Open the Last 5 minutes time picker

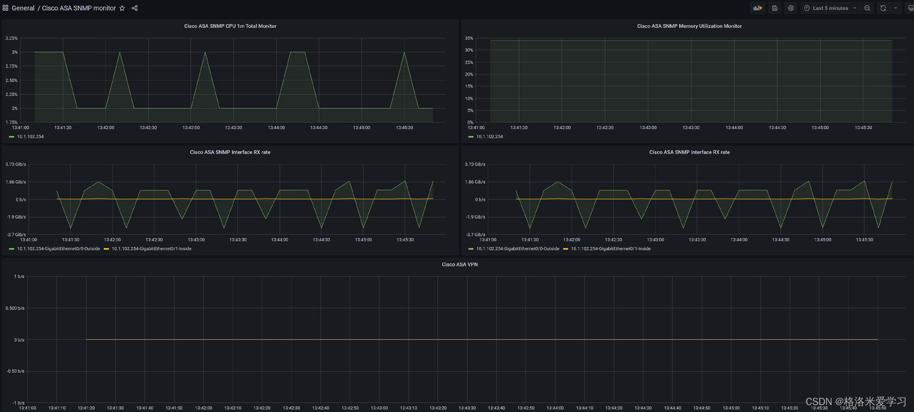pyautogui.click(x=830, y=8)
